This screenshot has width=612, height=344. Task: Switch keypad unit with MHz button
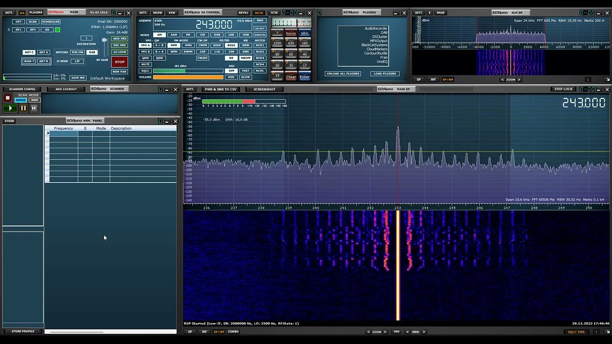pyautogui.click(x=305, y=33)
